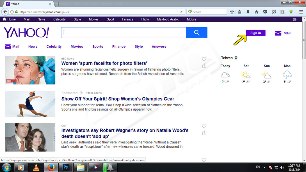The image size is (306, 172).
Task: Open Robert Wagner Natalie Wood headline
Action: coord(125,133)
